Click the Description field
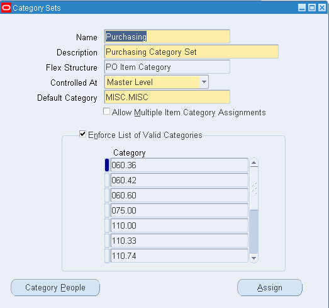The height and width of the screenshot is (308, 329). coord(191,52)
